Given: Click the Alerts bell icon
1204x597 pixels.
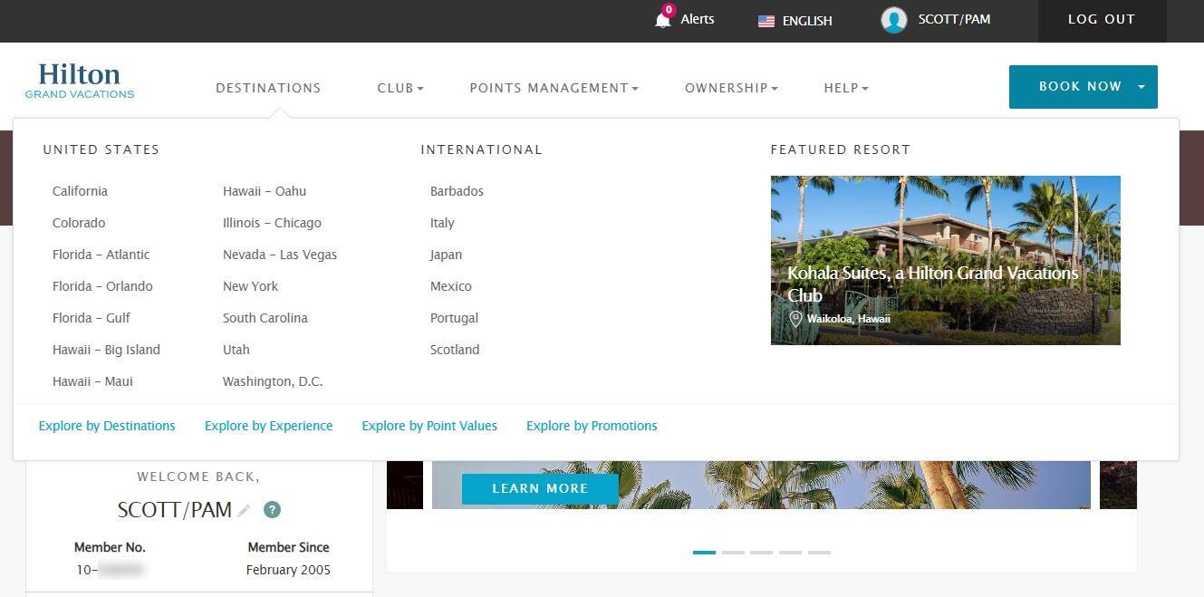Looking at the screenshot, I should [x=663, y=20].
